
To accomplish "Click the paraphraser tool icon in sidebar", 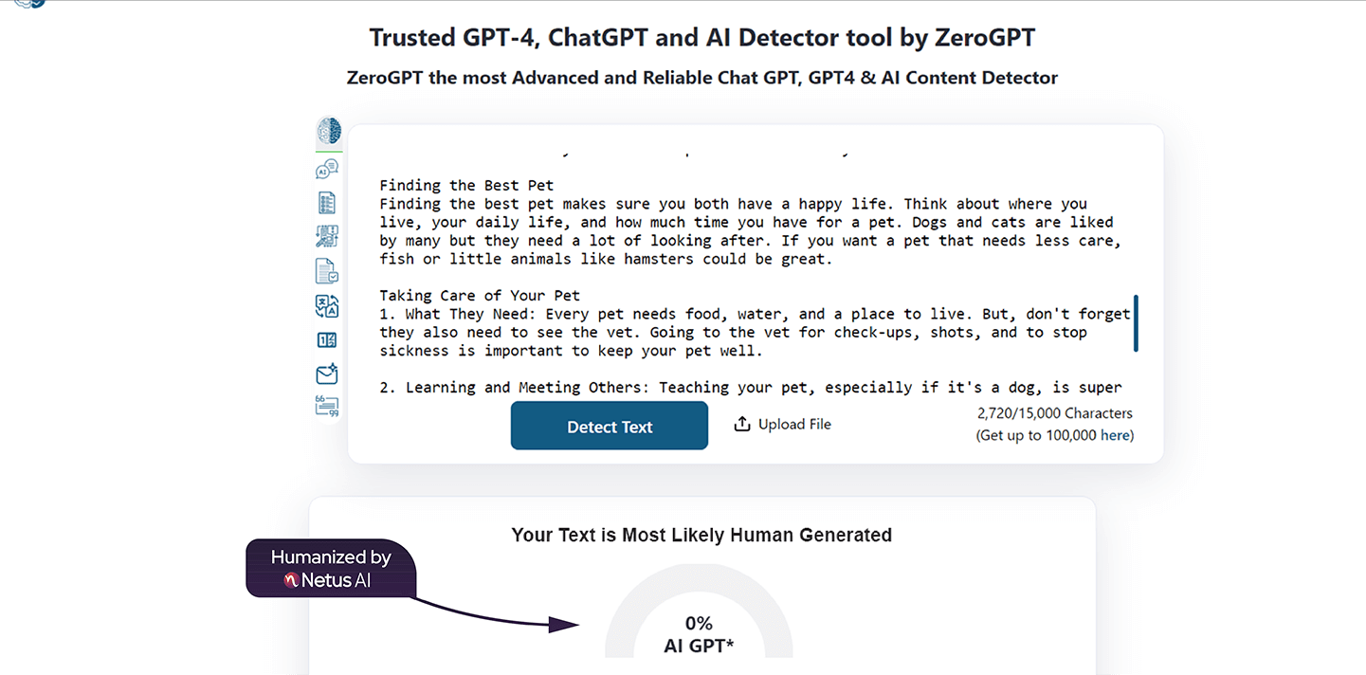I will coord(327,236).
